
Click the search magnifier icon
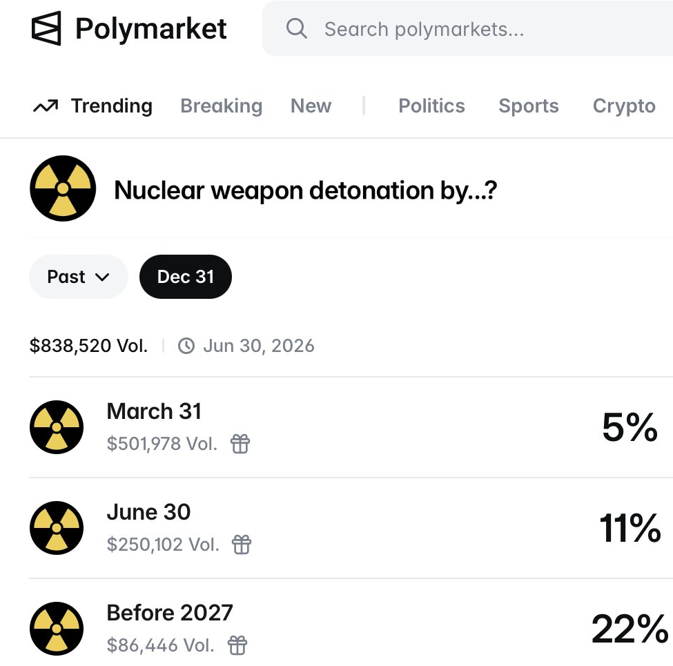(296, 29)
